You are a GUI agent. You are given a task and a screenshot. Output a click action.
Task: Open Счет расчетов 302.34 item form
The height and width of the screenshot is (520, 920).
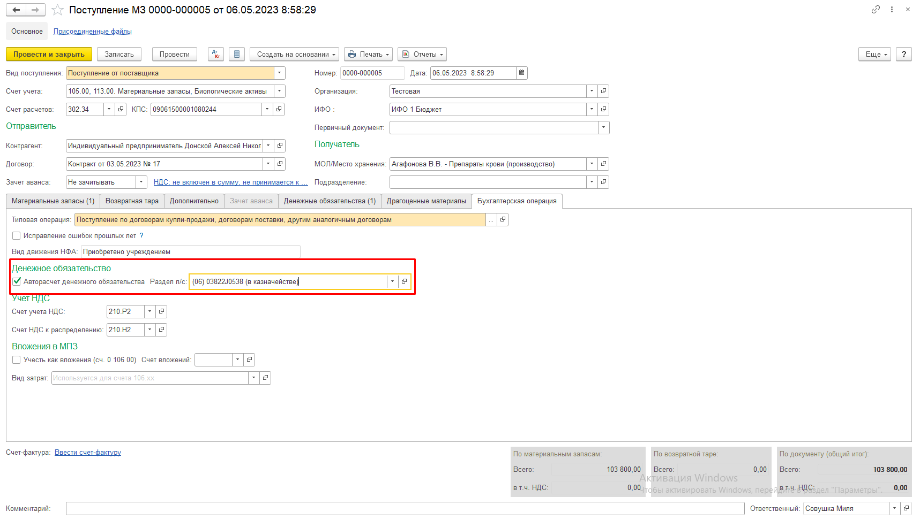click(x=121, y=109)
